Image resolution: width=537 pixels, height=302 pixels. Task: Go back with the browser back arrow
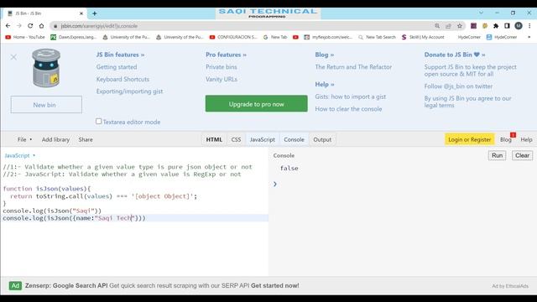(8, 26)
